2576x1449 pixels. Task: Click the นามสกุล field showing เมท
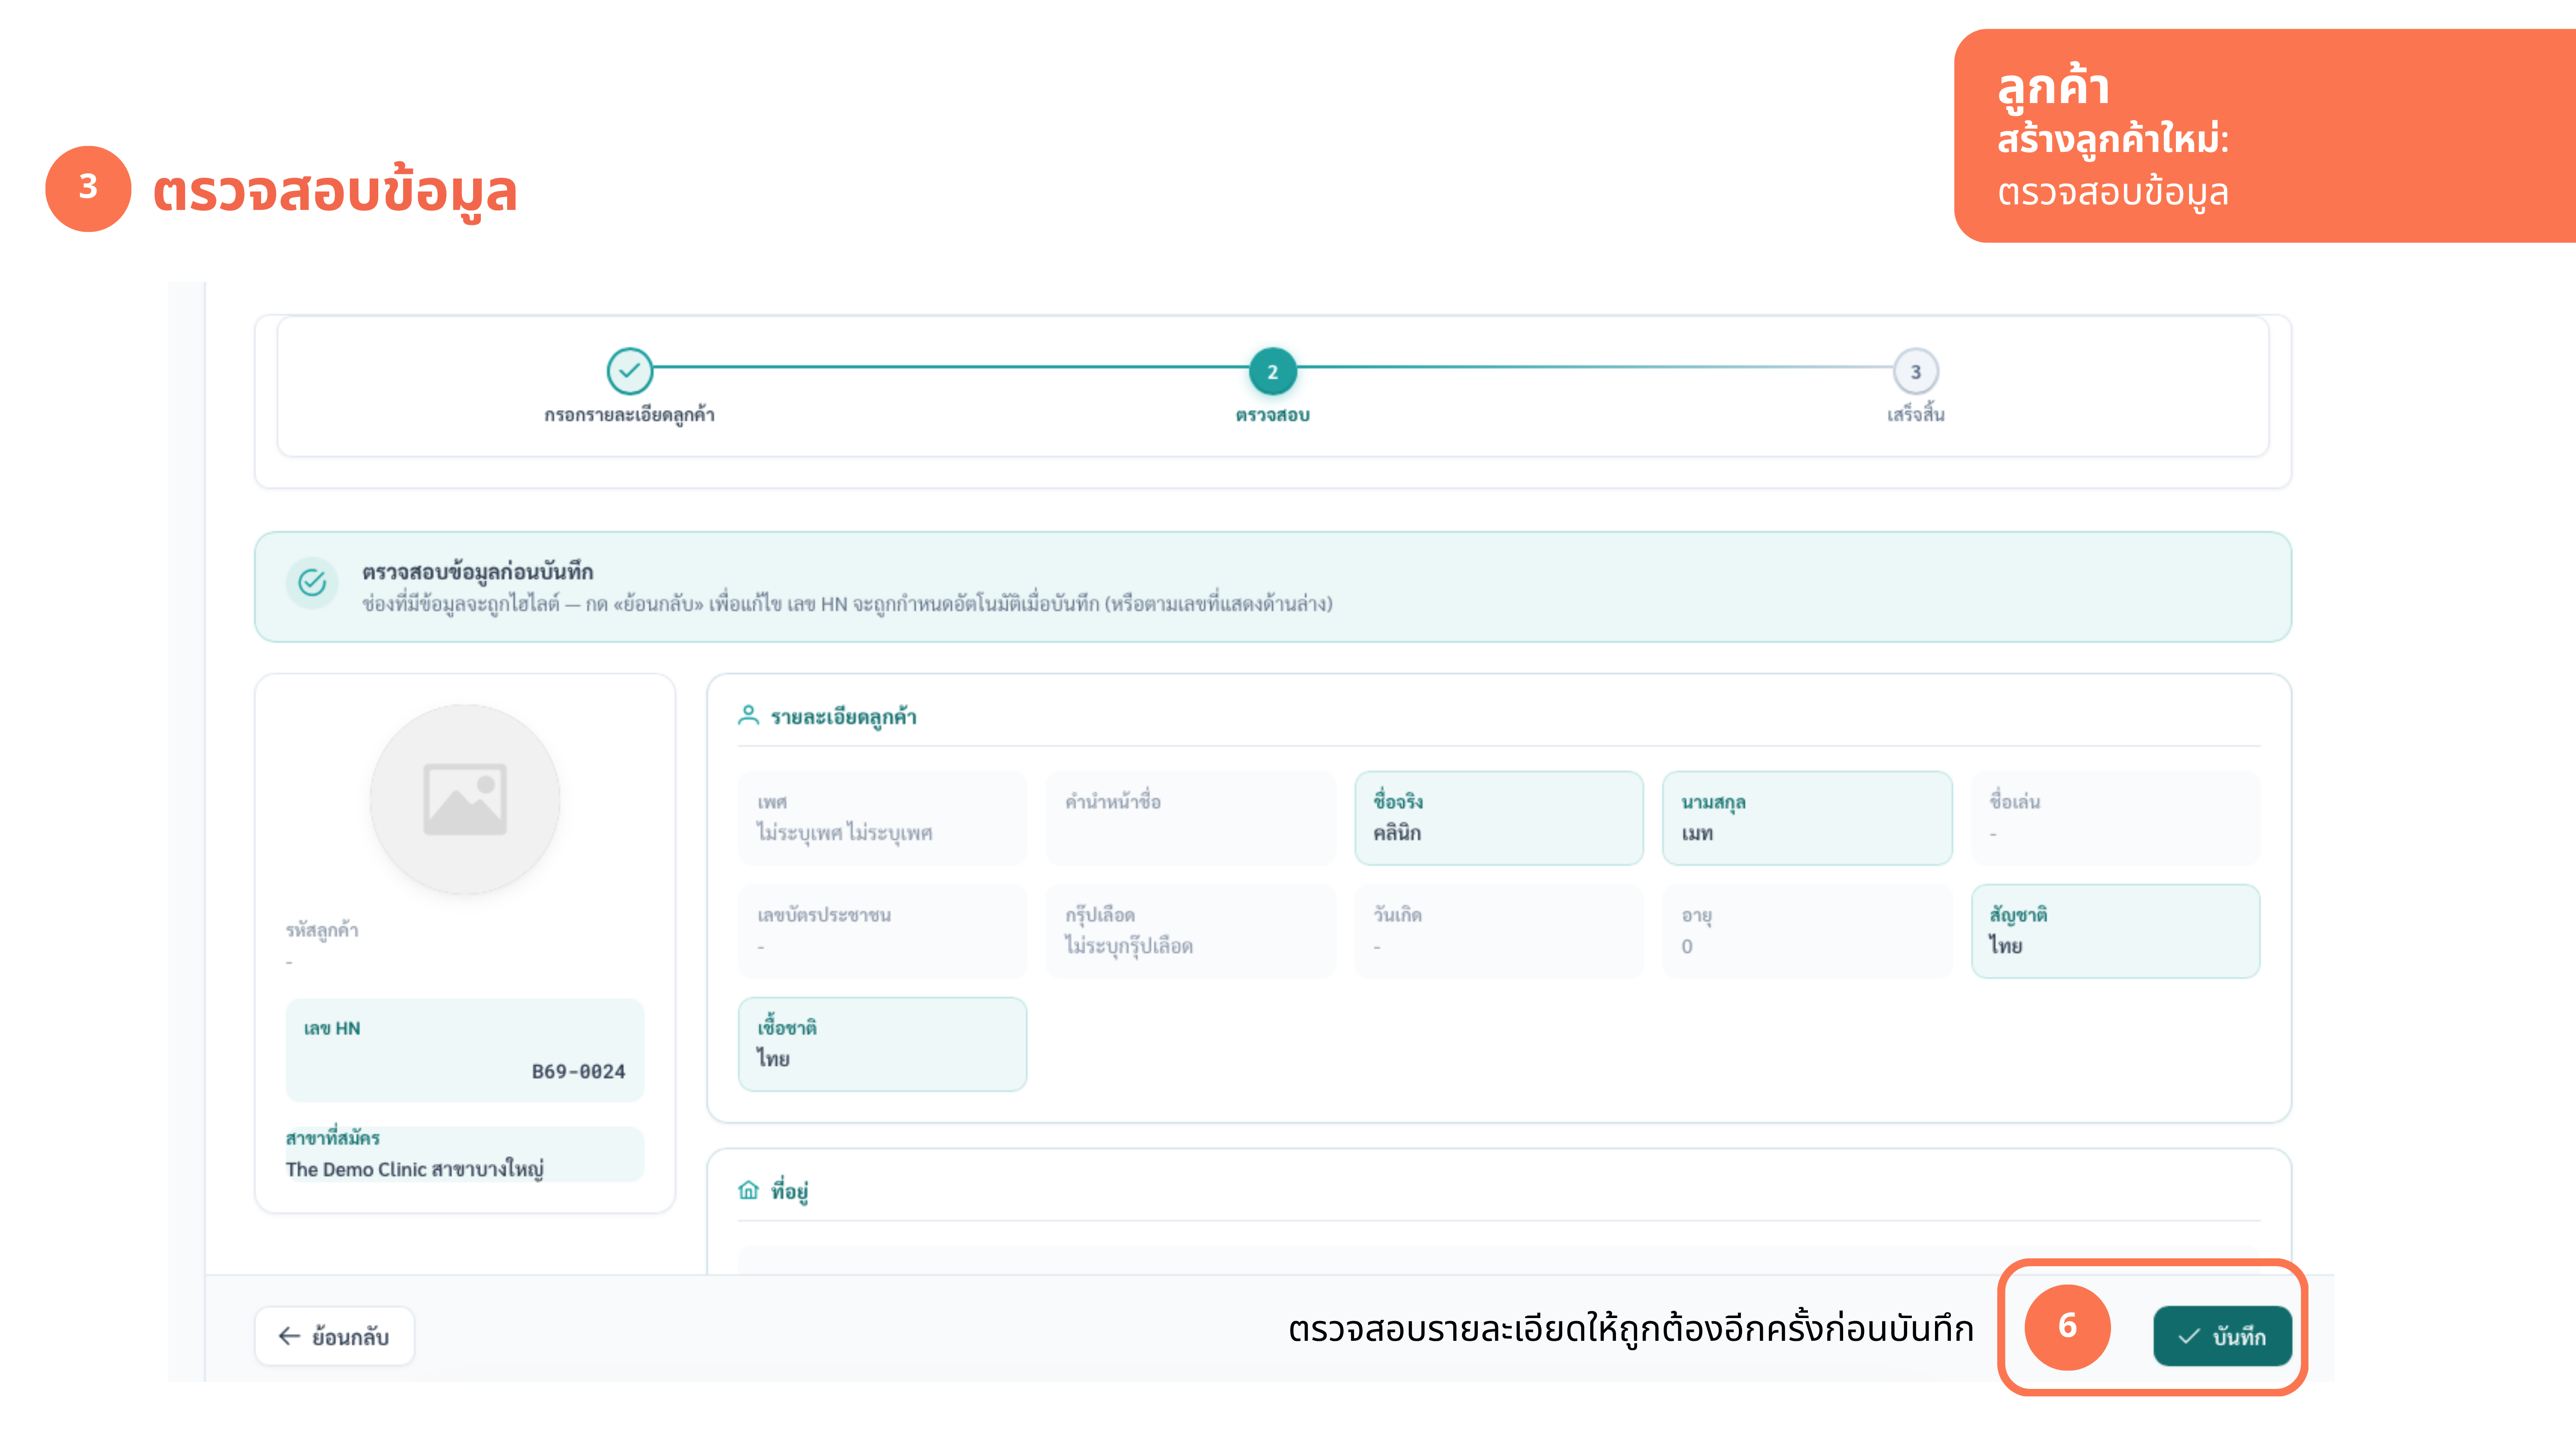[x=1807, y=817]
